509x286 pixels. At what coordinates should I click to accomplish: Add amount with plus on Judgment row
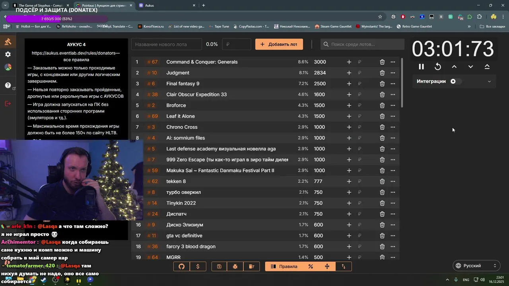(x=349, y=73)
